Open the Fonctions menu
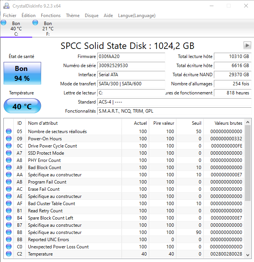Screen dimensions: 254x262 (x=51, y=16)
